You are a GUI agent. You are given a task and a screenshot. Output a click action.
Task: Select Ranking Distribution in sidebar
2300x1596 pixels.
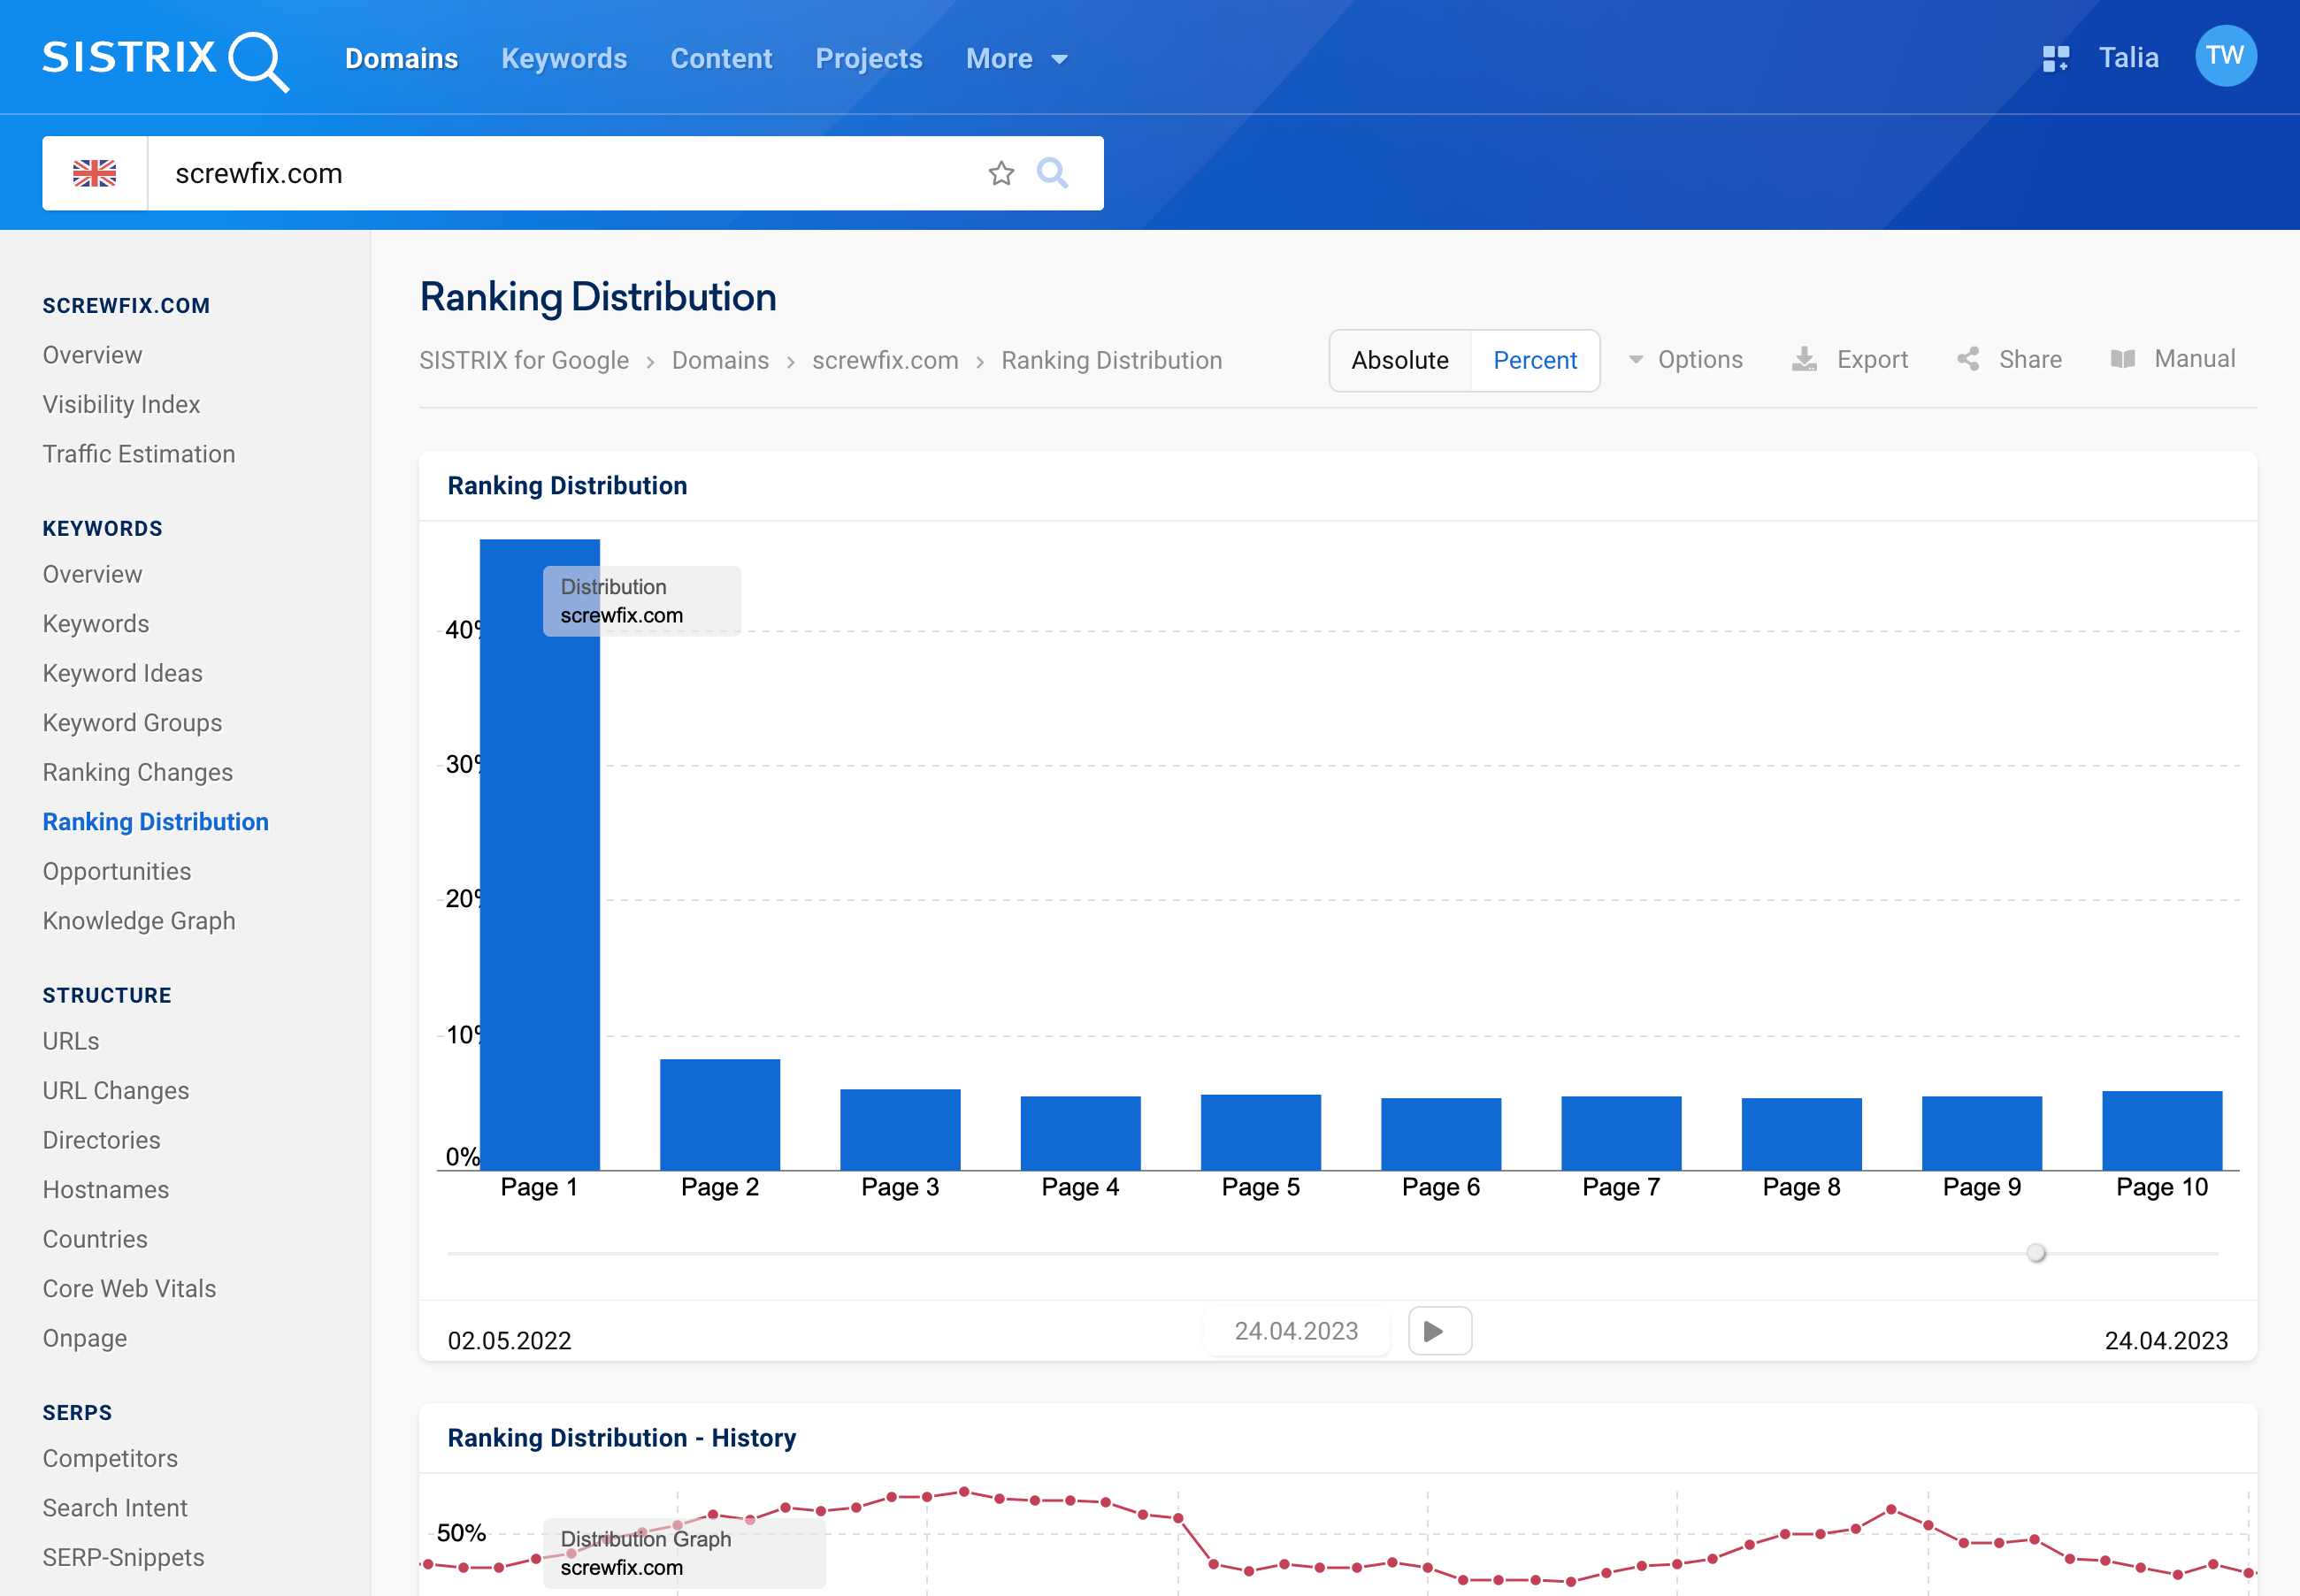155,822
